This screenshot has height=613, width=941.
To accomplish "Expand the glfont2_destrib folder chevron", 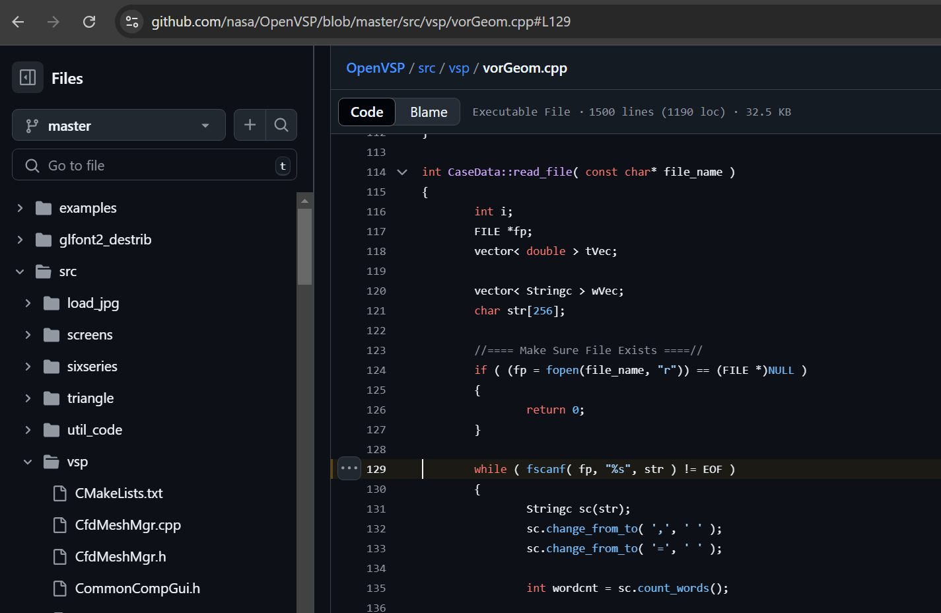I will (x=20, y=240).
